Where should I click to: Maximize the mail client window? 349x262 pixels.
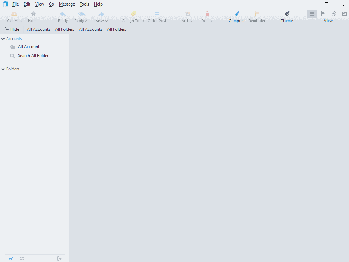coord(326,4)
